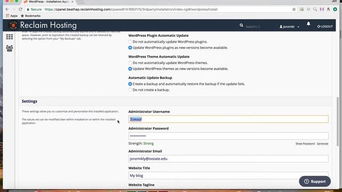Click the browser magnifier extension icon
The width and height of the screenshot is (342, 192).
[x=315, y=10]
